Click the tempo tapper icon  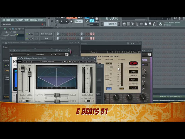(154, 24)
